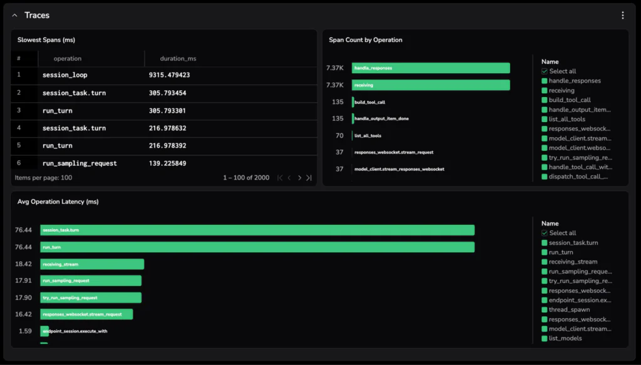641x365 pixels.
Task: Click the session_task.turn bar in latency chart
Action: point(257,230)
